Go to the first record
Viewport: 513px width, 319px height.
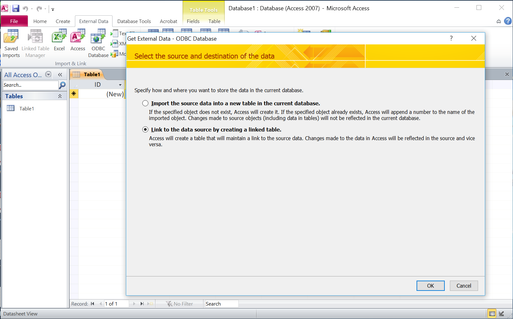coord(93,304)
